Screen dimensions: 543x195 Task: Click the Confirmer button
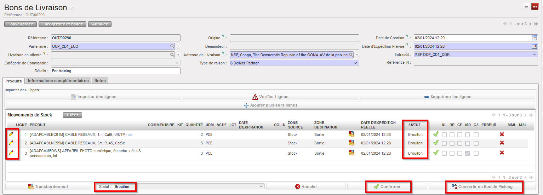coord(387,187)
